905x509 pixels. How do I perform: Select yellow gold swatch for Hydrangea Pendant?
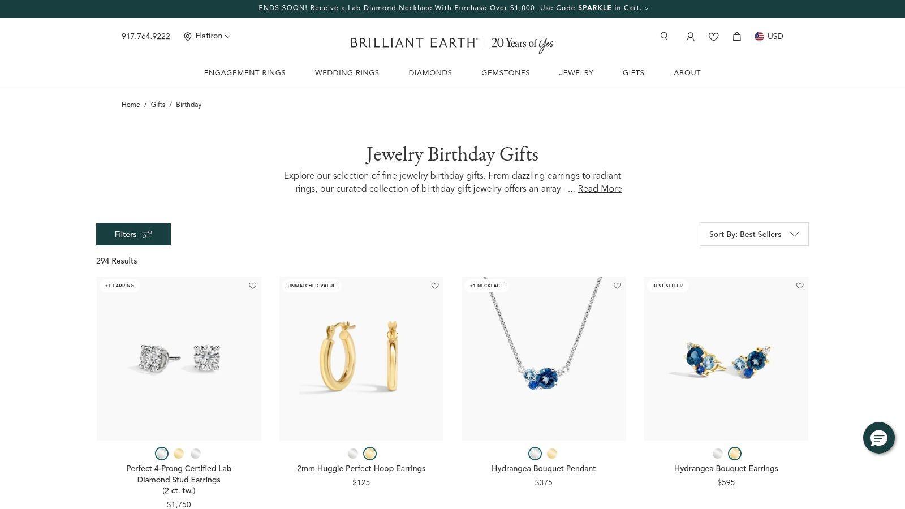pyautogui.click(x=552, y=454)
